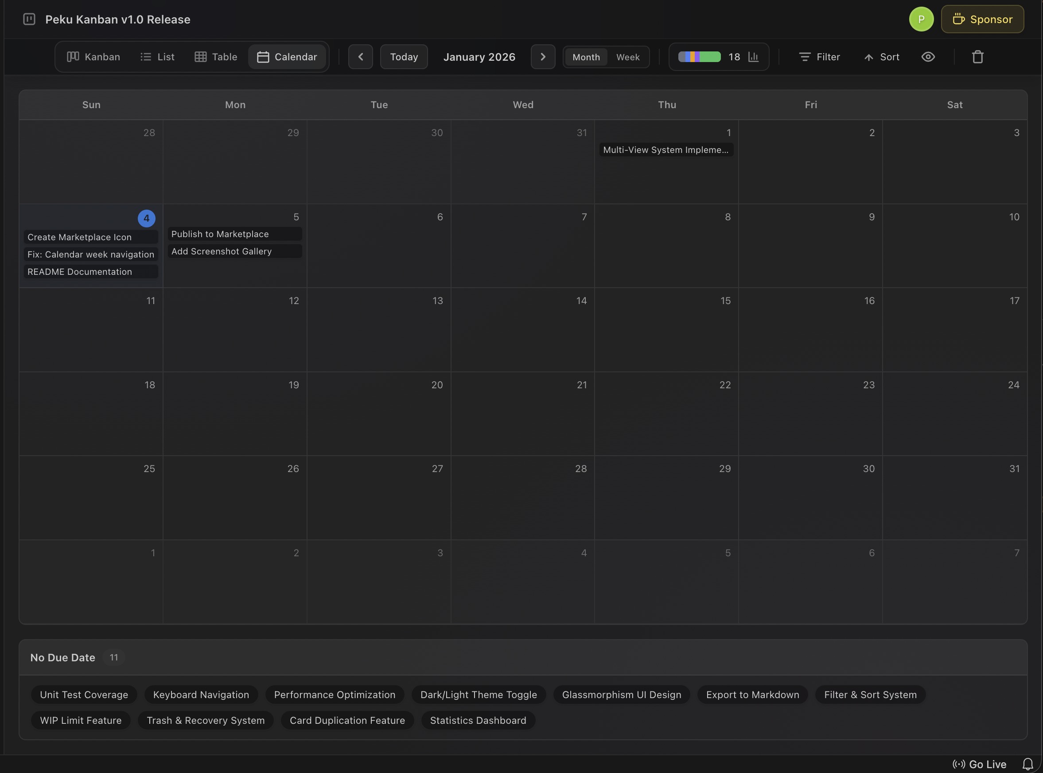Open the Sort options
Screen dimensions: 1043x773
[881, 57]
